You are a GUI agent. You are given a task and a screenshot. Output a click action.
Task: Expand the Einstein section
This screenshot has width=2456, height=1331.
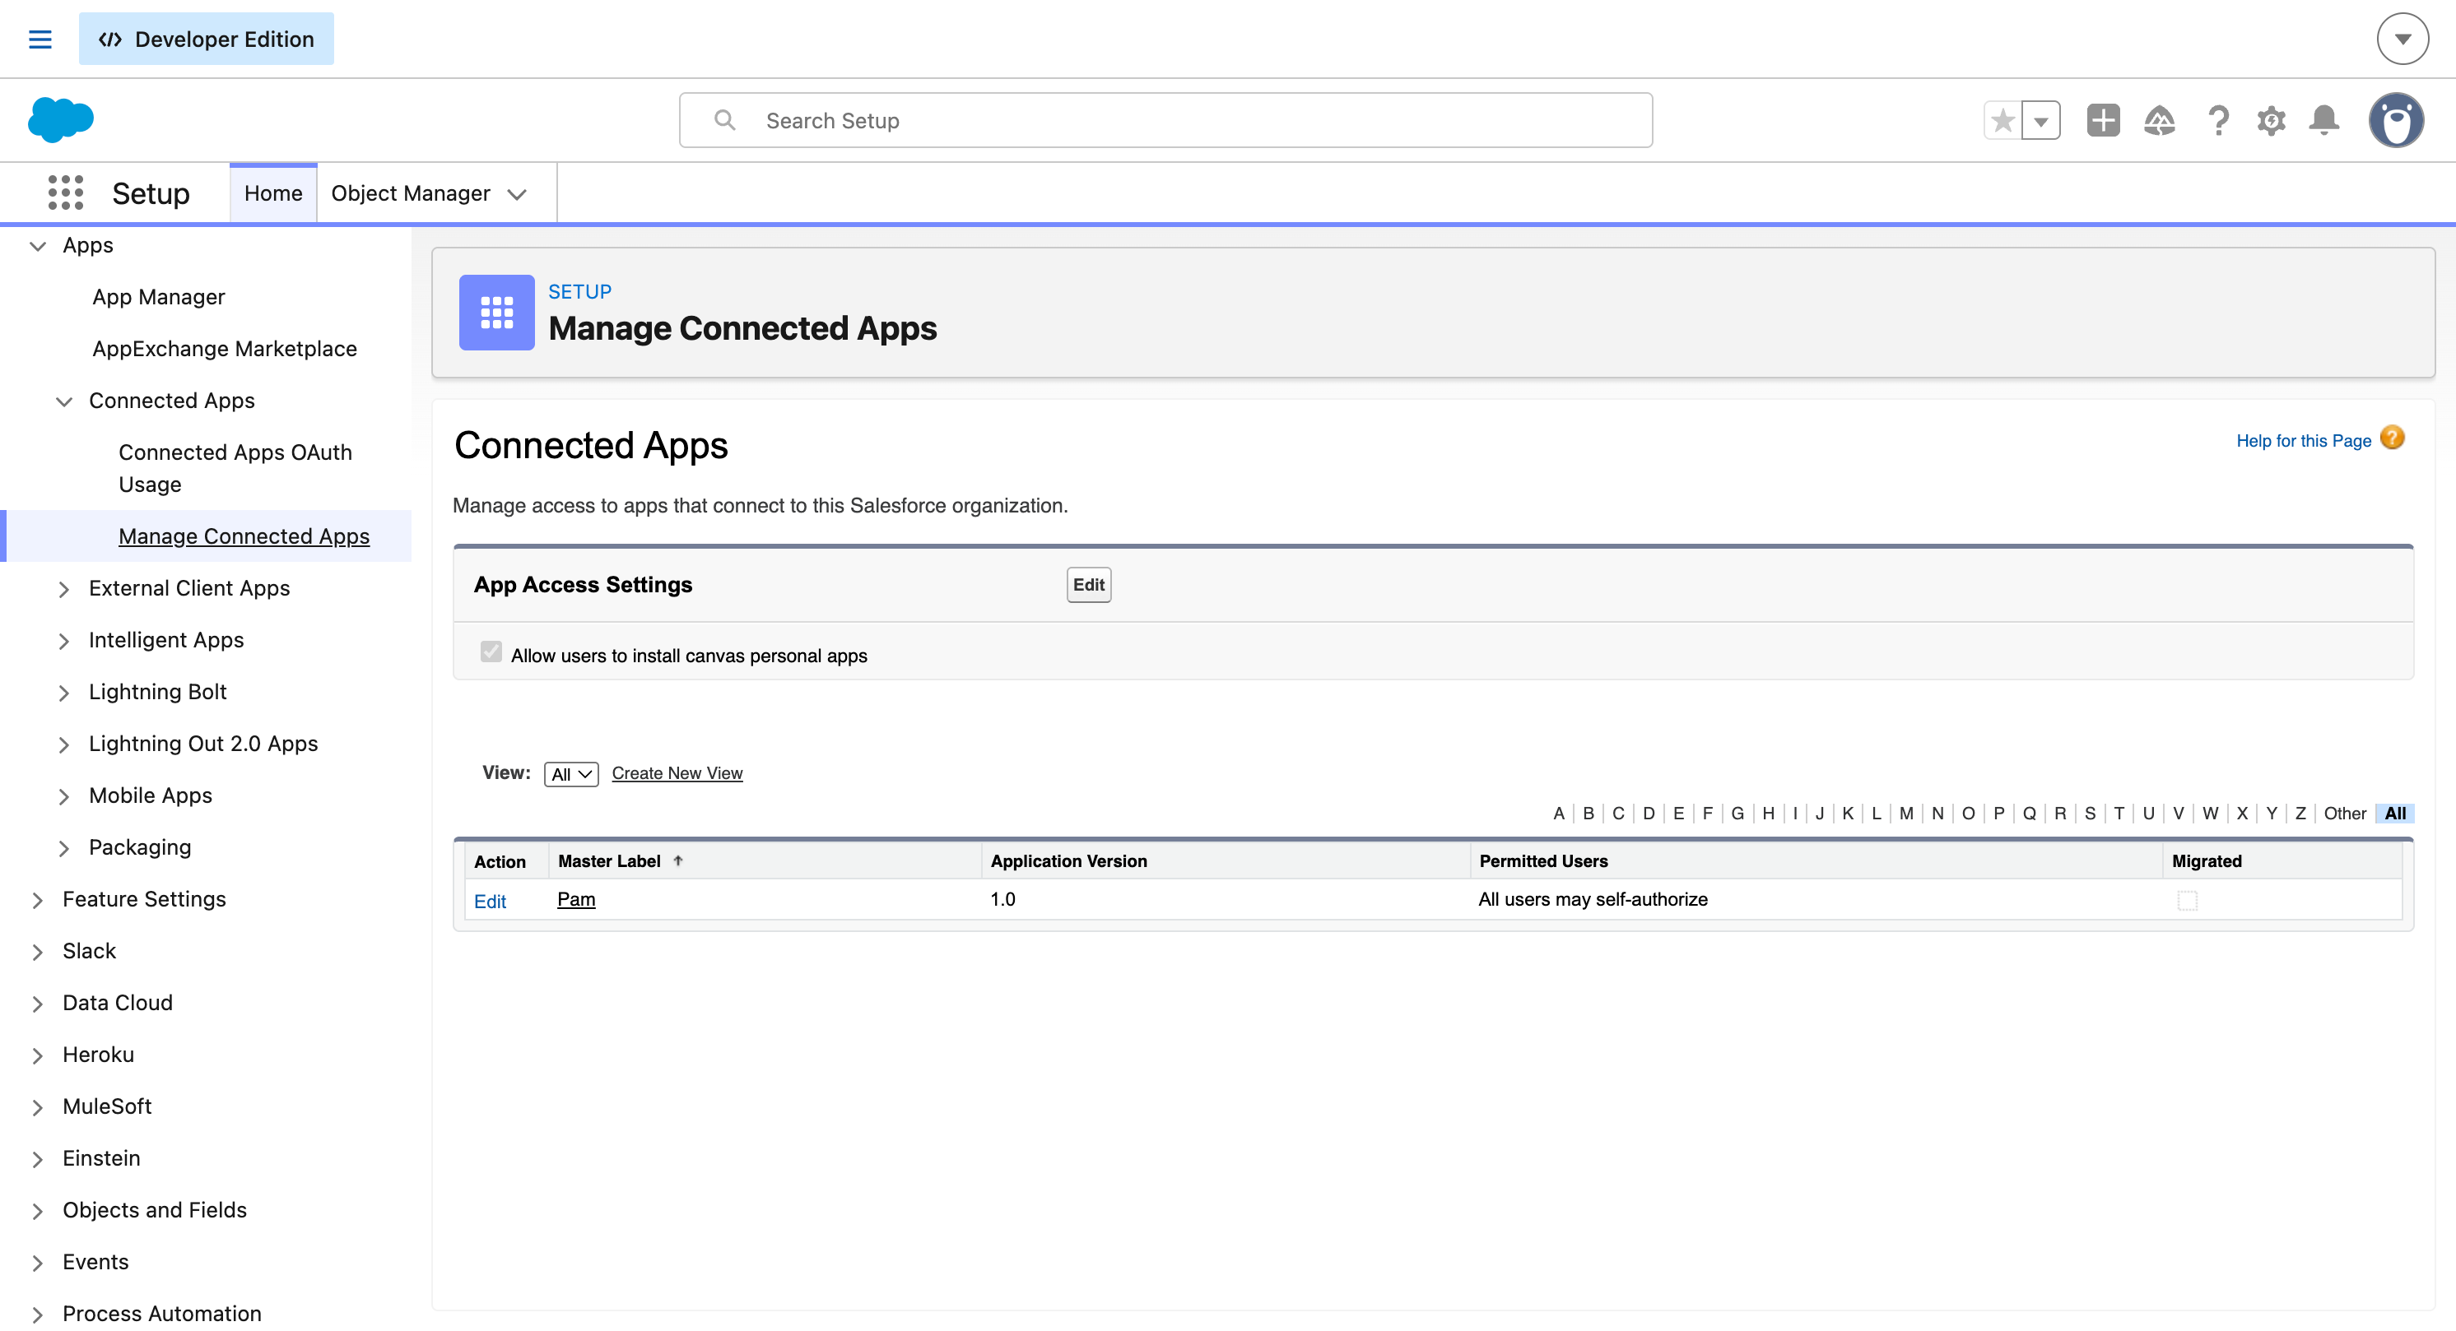[38, 1158]
